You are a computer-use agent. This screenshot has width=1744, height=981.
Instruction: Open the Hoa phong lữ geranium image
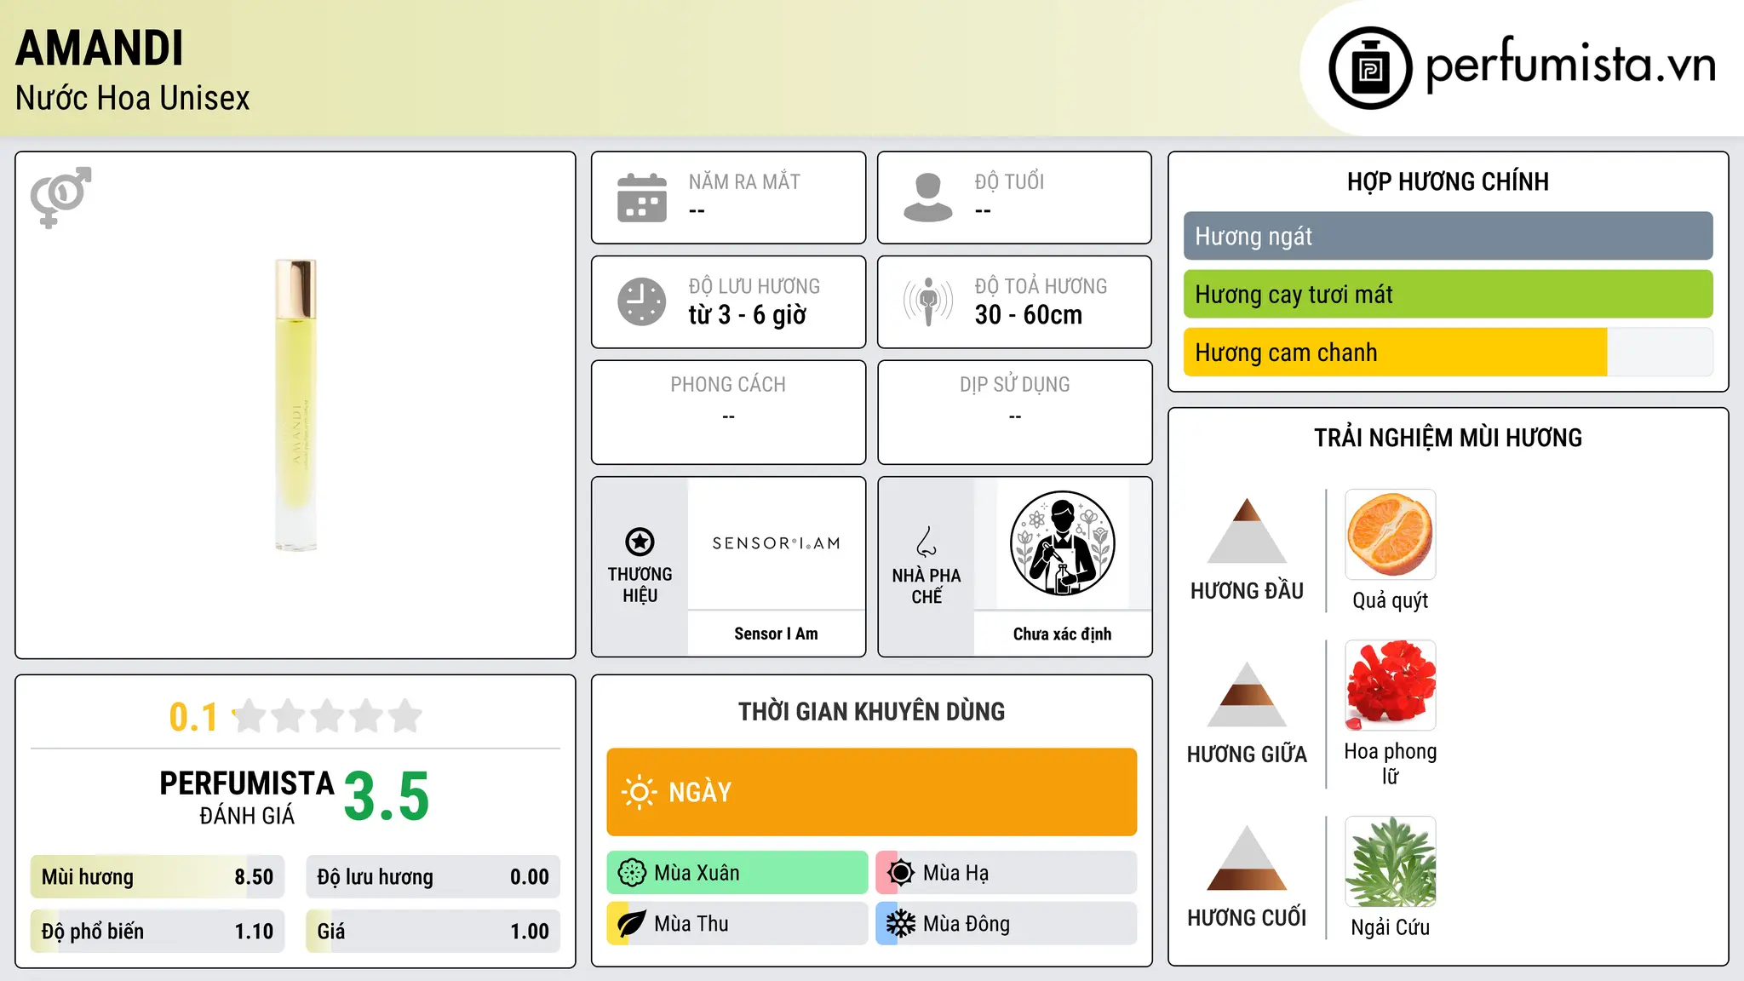(x=1391, y=686)
